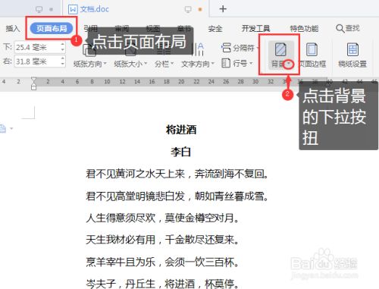This screenshot has width=379, height=289.
Task: Click the 行号 line numbers icon
Action: [x=226, y=63]
